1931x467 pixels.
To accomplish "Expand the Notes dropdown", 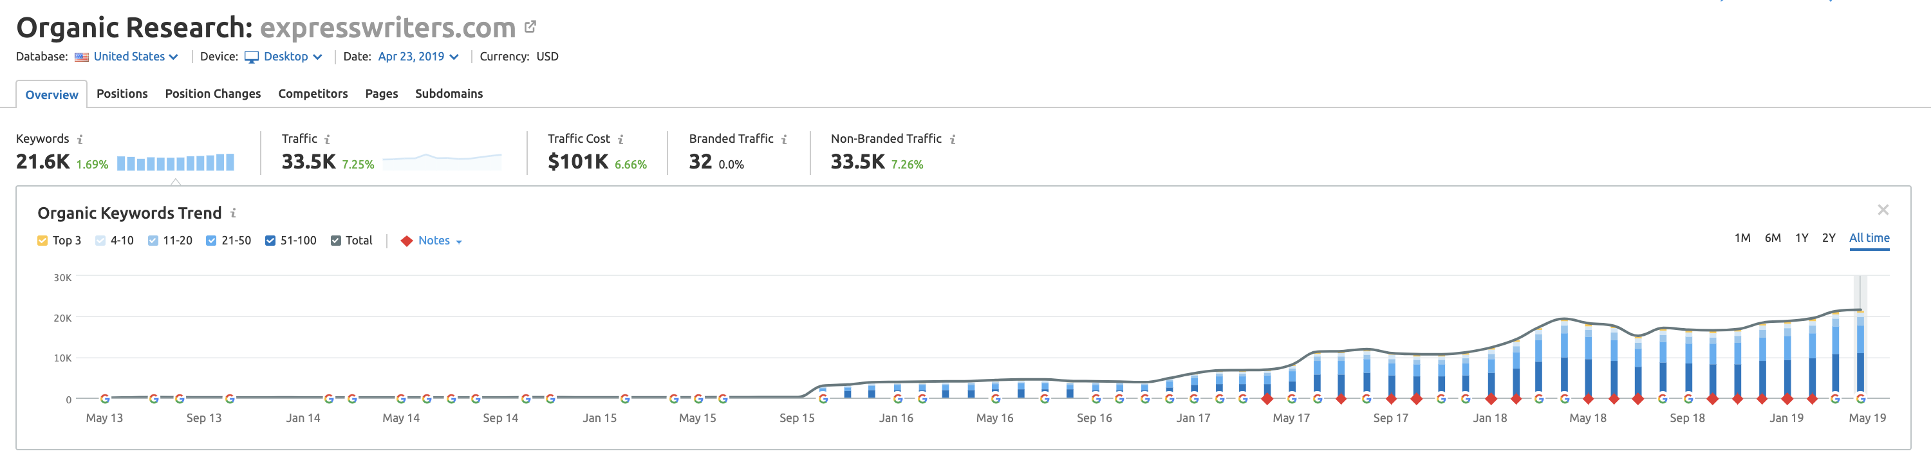I will (x=440, y=241).
